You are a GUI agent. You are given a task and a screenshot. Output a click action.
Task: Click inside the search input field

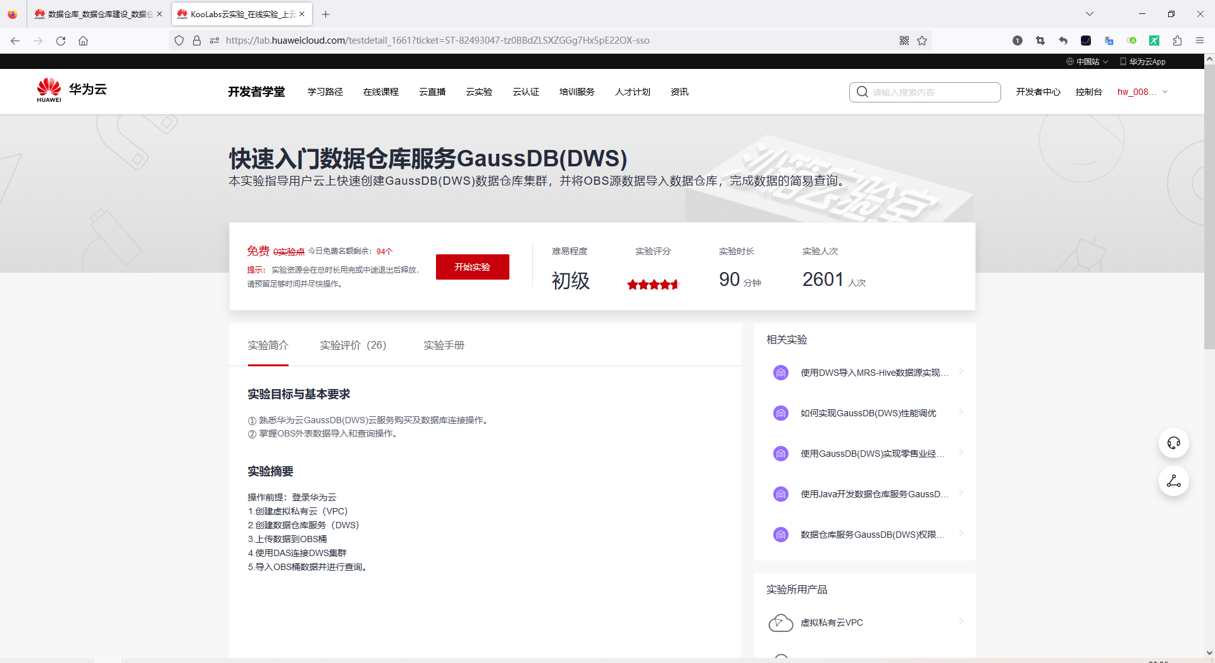click(930, 92)
